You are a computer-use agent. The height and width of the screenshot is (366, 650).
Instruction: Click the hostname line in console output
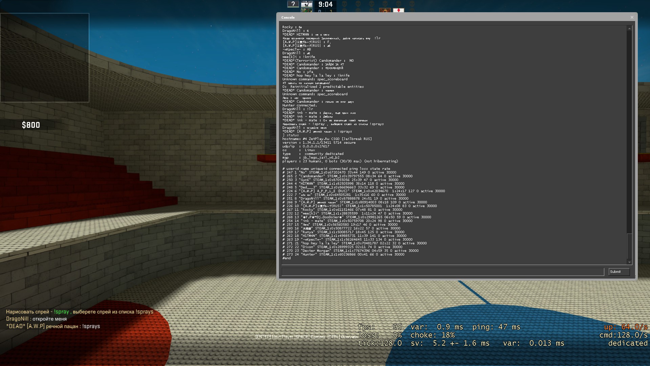coord(327,139)
